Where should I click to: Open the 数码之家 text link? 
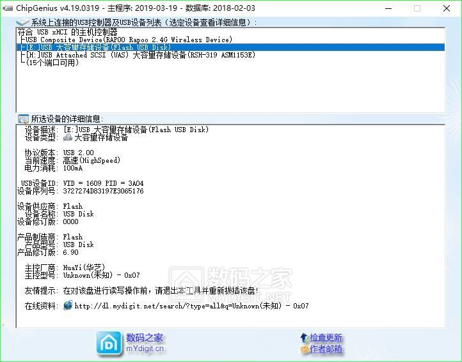145,338
